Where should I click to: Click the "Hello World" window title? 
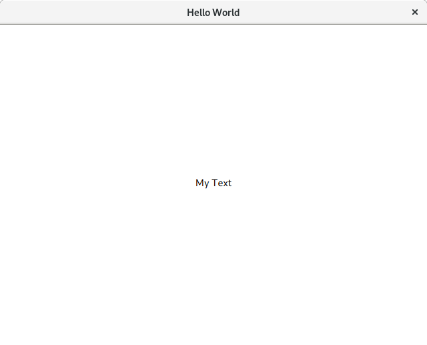213,13
